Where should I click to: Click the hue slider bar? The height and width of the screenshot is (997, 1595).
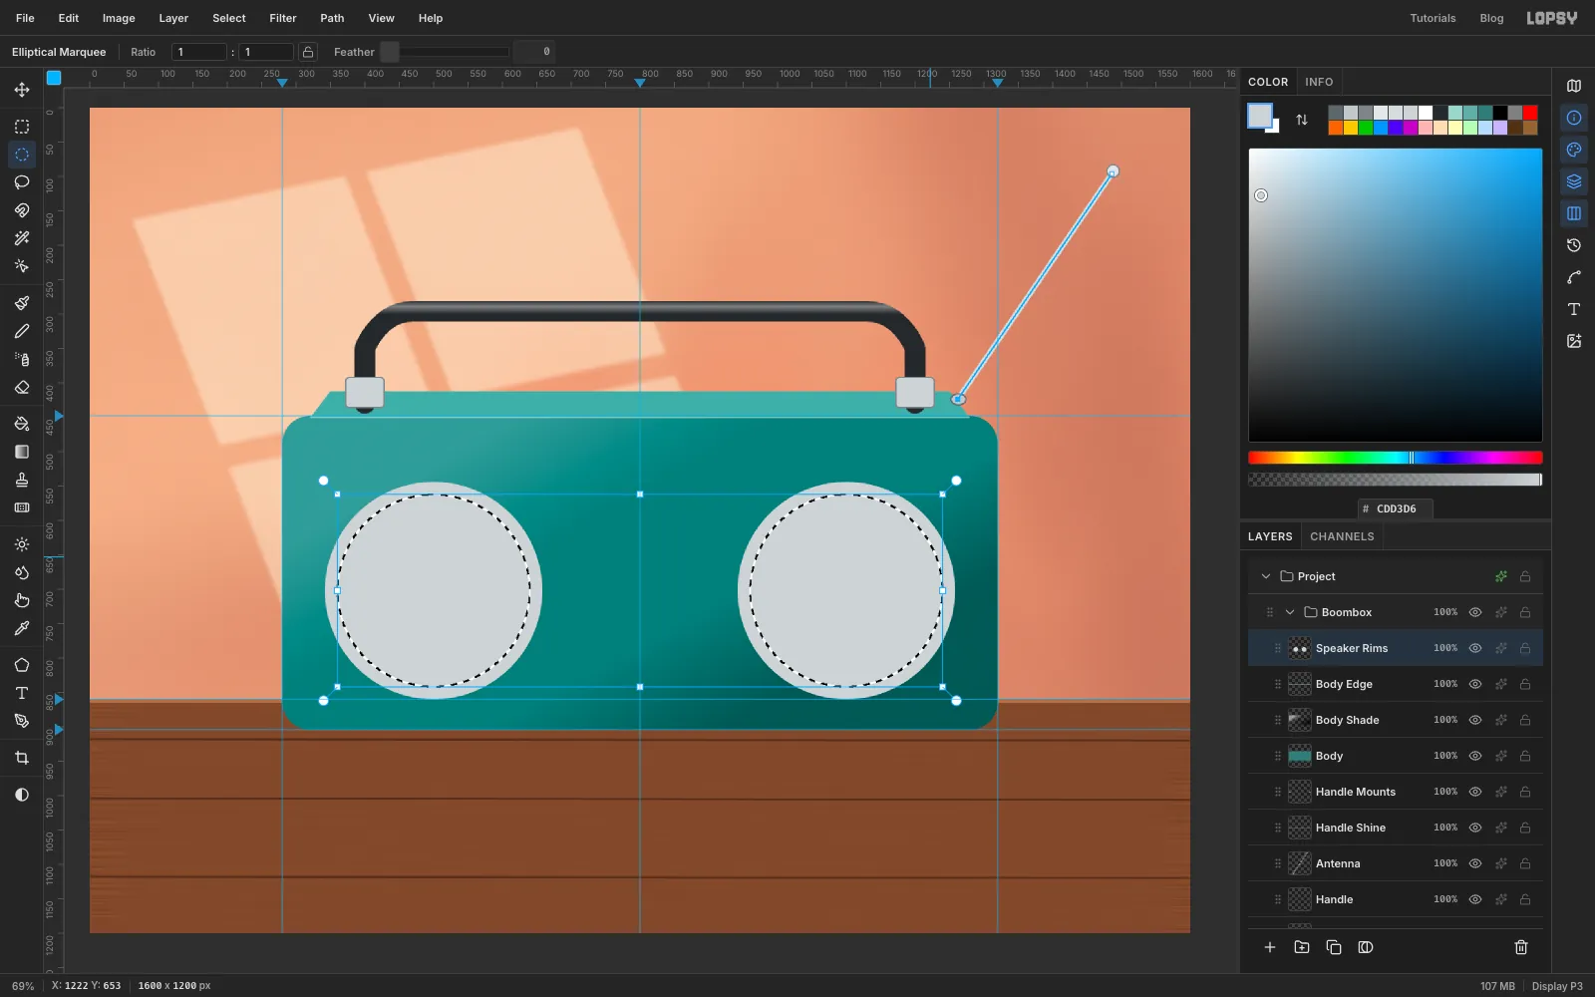(1395, 458)
